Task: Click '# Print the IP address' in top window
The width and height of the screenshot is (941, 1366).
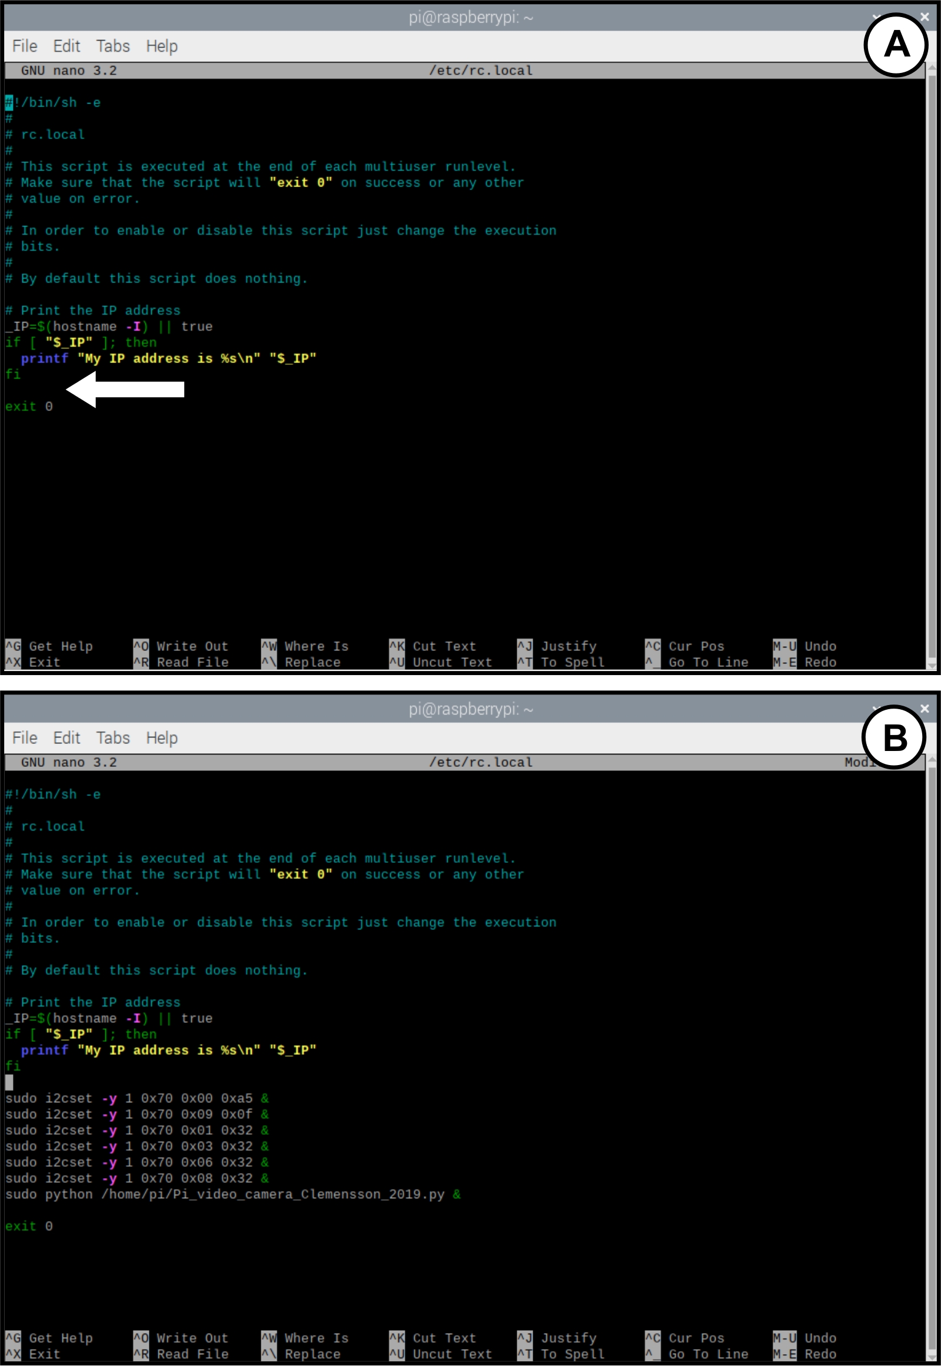Action: [x=92, y=310]
